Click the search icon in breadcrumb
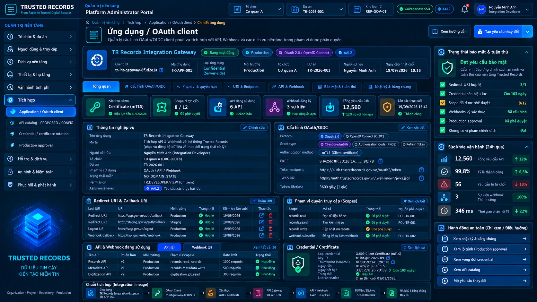Image resolution: width=537 pixels, height=302 pixels. point(88,22)
